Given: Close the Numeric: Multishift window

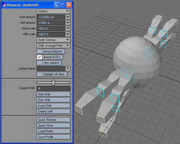Looking at the screenshot, I should point(69,5).
